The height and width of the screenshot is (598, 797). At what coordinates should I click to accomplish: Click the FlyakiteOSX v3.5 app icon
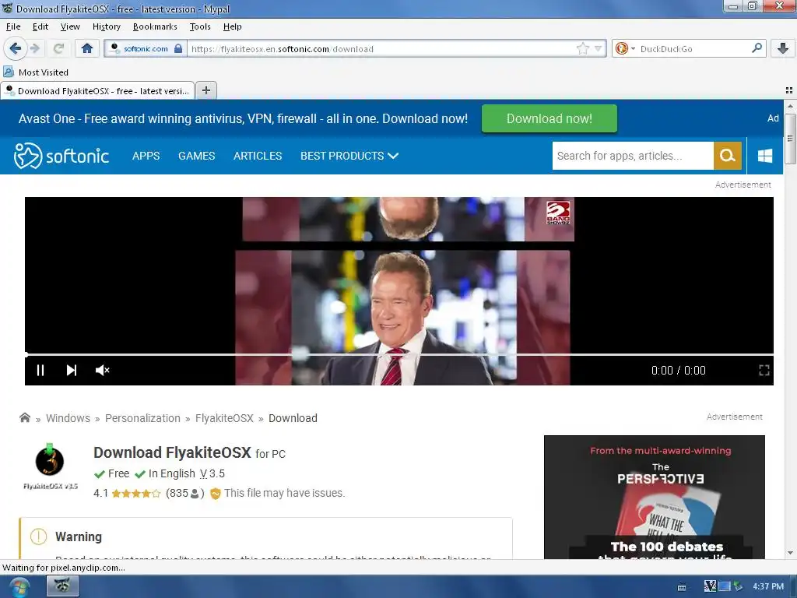tap(50, 467)
